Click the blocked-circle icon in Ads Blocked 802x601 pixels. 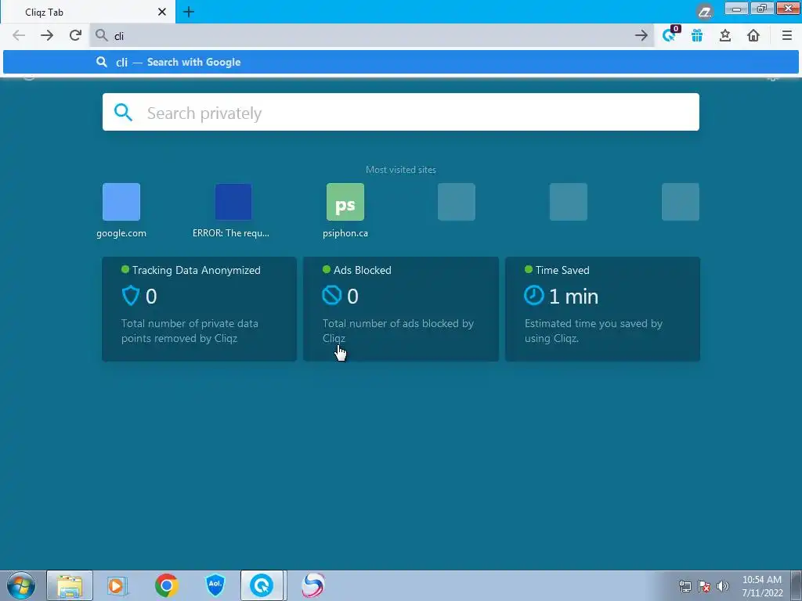pos(332,295)
